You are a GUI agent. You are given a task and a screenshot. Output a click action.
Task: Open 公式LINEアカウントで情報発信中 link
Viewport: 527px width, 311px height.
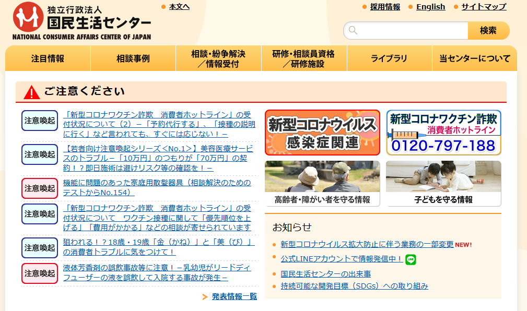click(342, 259)
